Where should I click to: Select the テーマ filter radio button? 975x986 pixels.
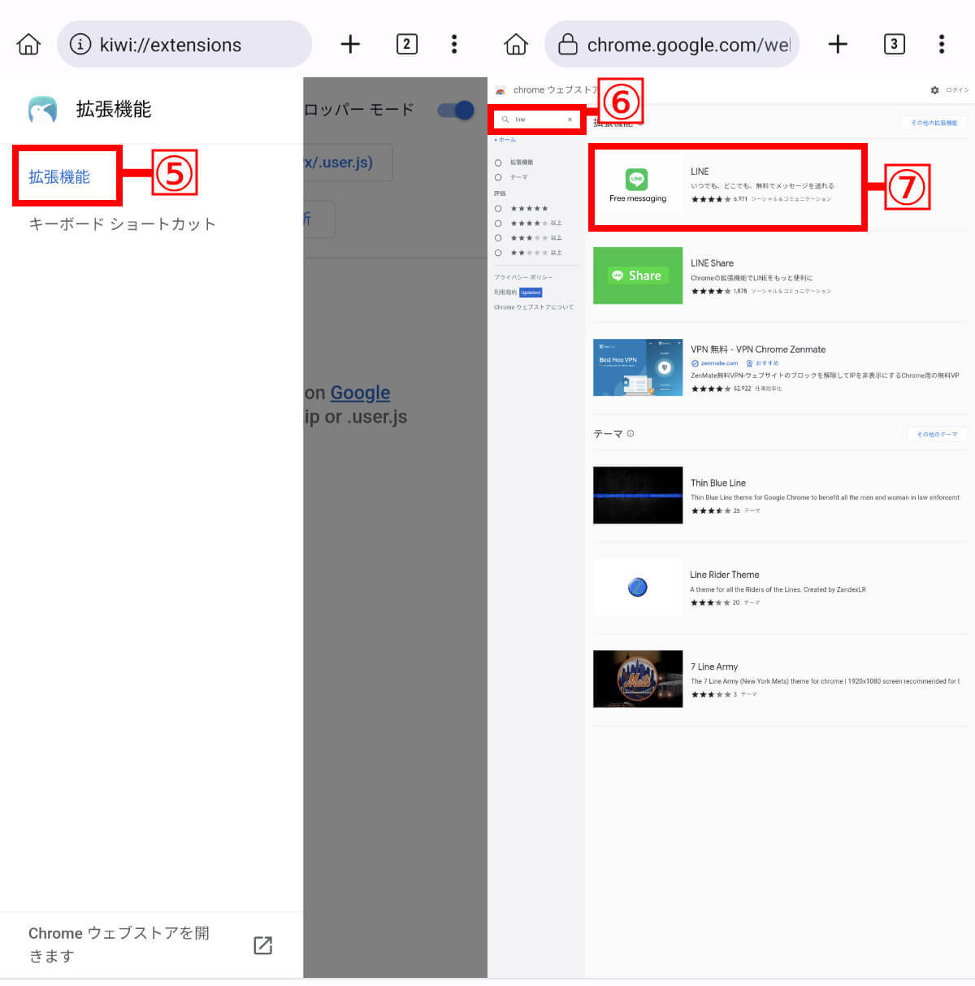click(498, 177)
